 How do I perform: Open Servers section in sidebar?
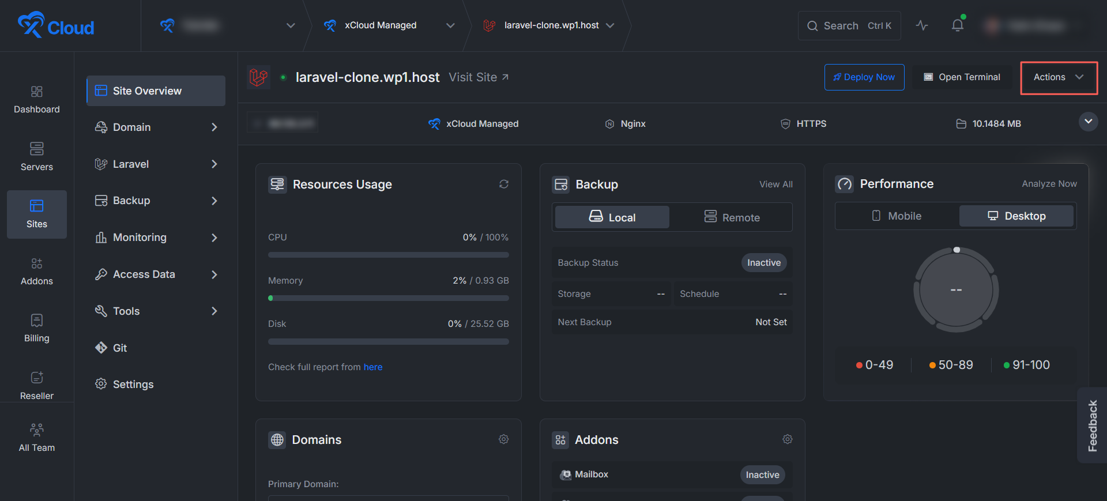(x=37, y=157)
